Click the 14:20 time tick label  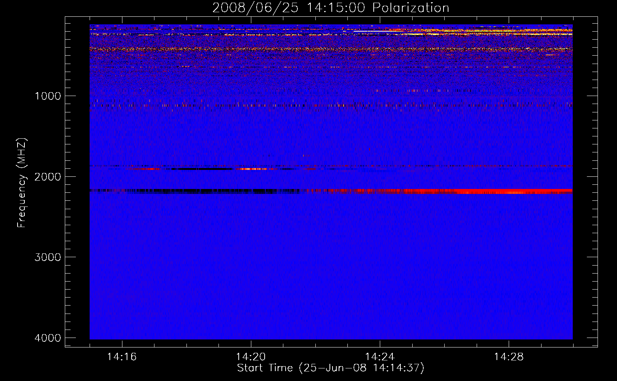point(251,357)
